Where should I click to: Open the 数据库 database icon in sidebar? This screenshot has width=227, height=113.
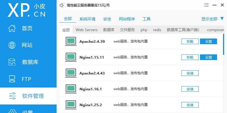(12, 62)
